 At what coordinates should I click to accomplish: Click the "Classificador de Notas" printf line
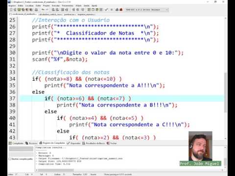pos(95,33)
